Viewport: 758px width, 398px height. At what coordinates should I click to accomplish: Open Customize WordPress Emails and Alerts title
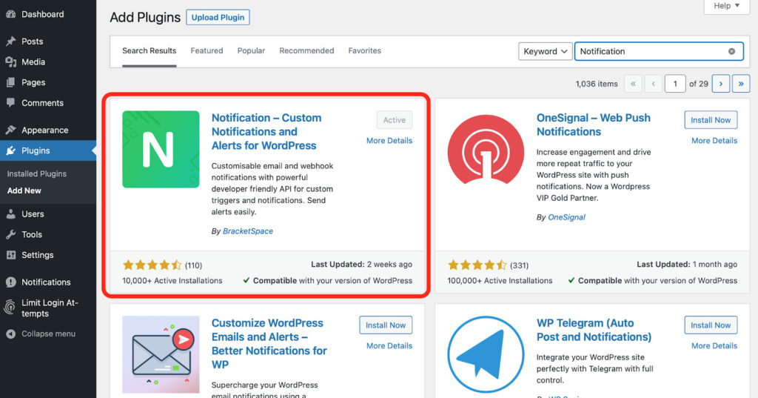[x=269, y=344]
